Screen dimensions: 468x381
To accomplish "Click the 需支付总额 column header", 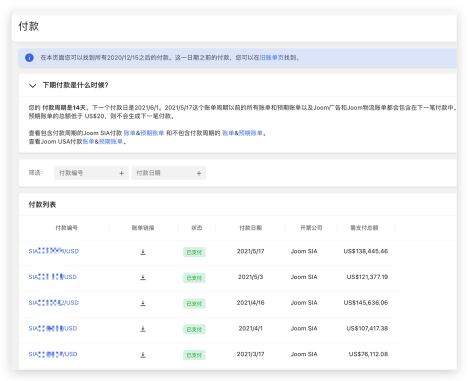I will pyautogui.click(x=364, y=228).
